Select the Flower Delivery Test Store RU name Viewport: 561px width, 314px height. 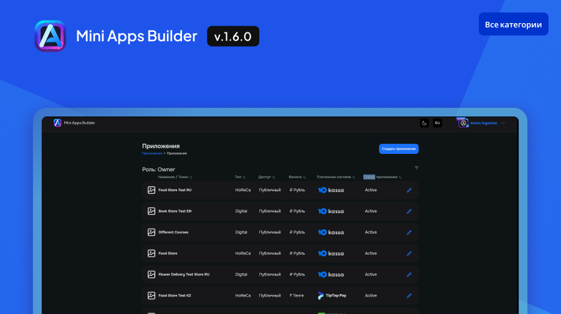click(184, 275)
